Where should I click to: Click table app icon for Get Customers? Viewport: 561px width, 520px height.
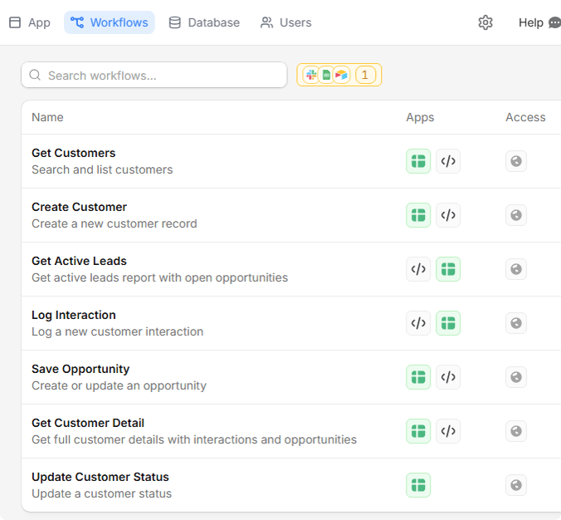click(418, 161)
